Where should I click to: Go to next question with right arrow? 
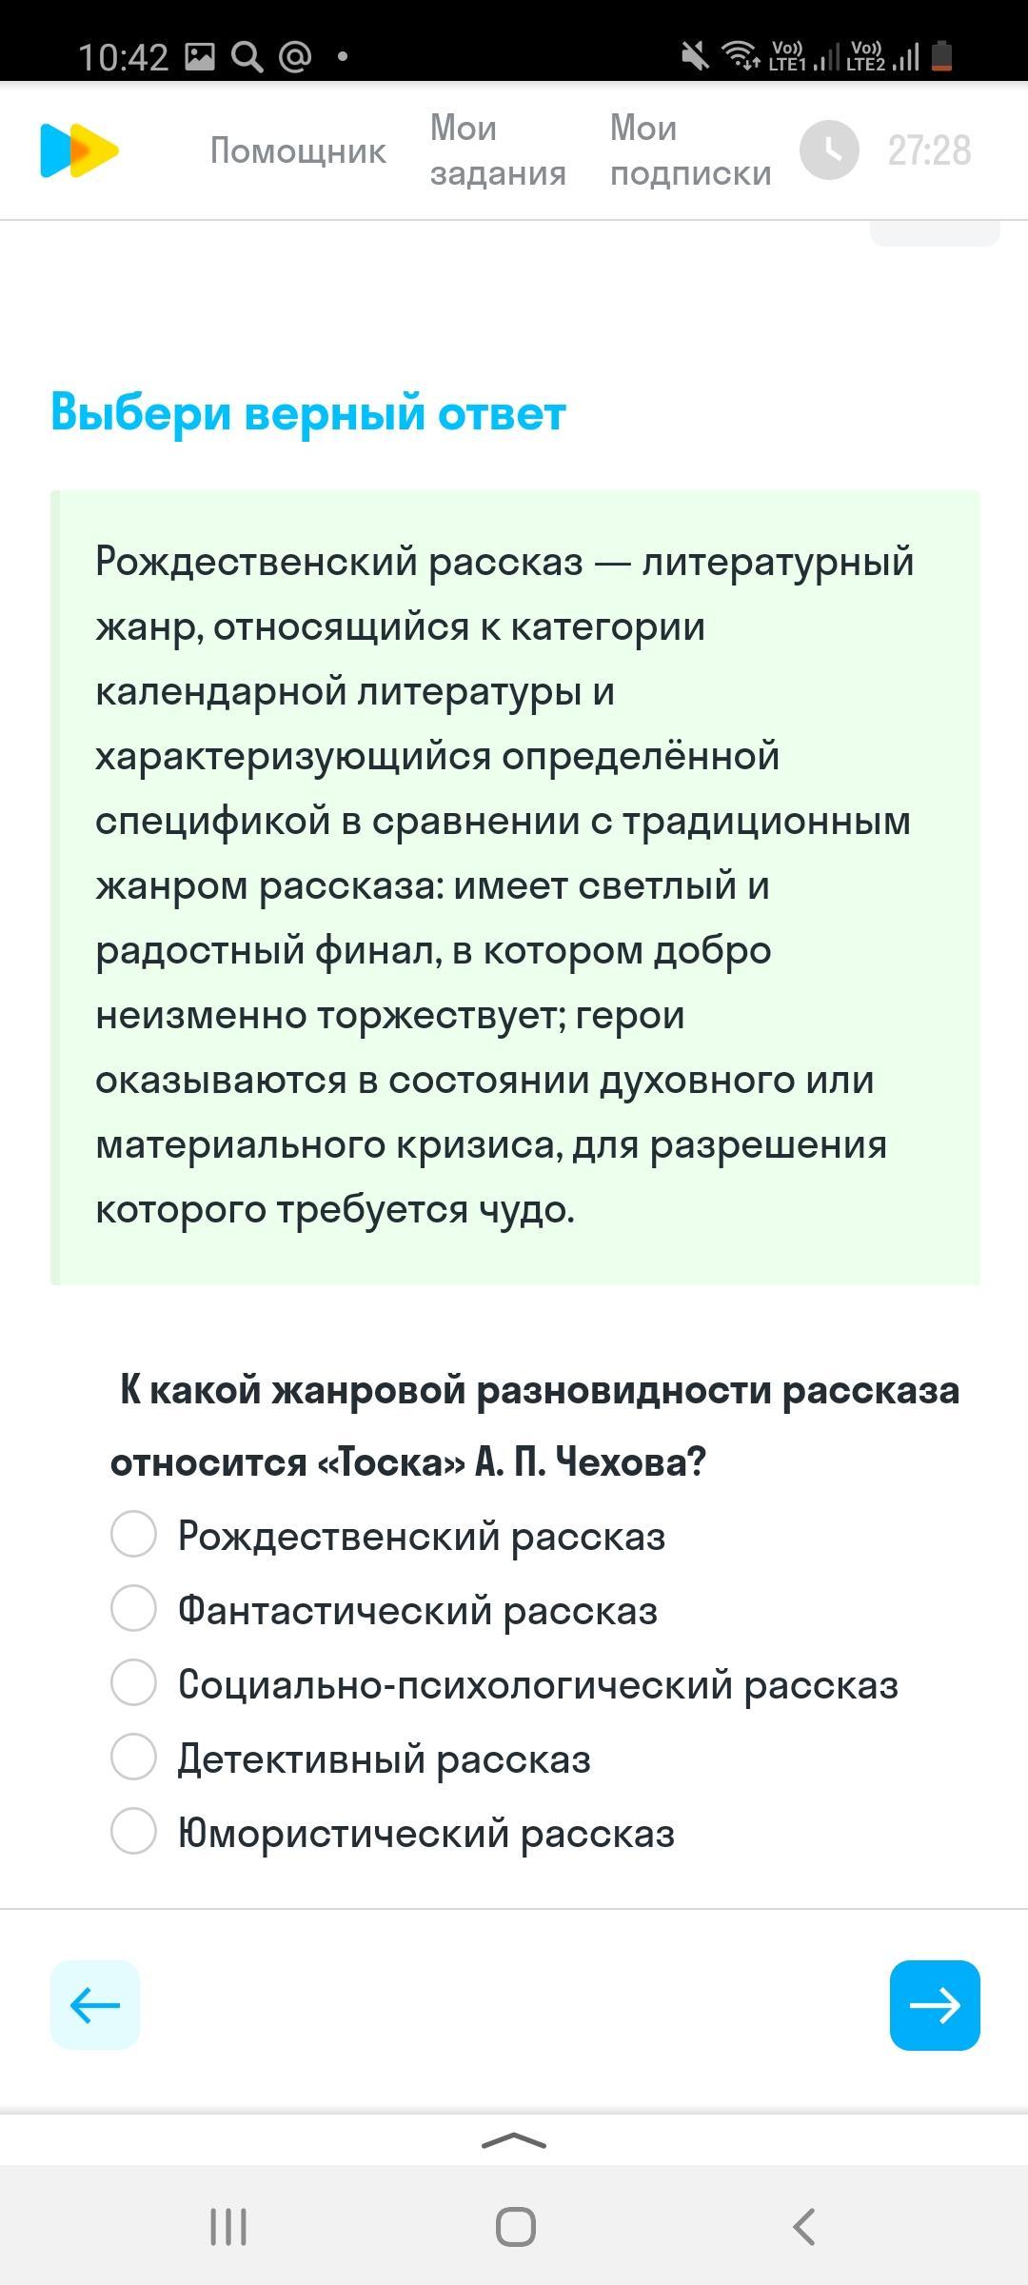[x=935, y=2005]
